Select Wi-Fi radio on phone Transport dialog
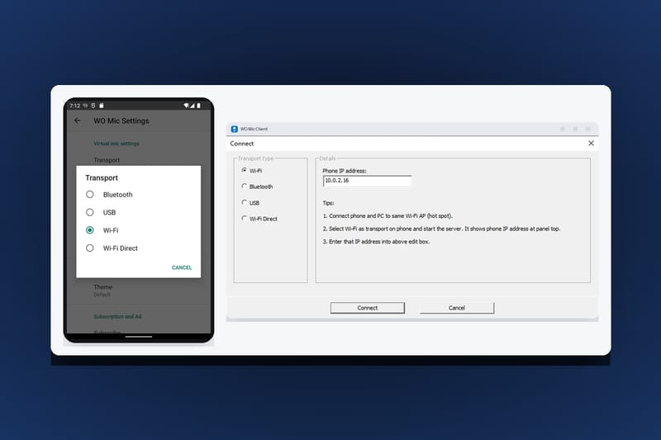The width and height of the screenshot is (661, 440). (x=90, y=229)
